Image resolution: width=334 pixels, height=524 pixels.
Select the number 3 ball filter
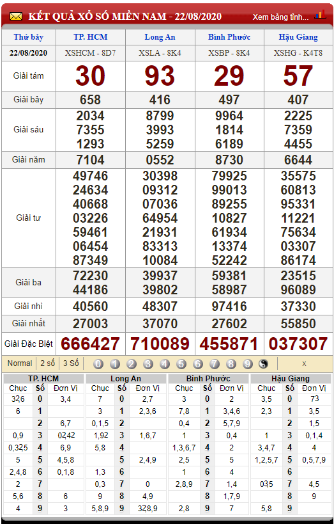click(148, 363)
